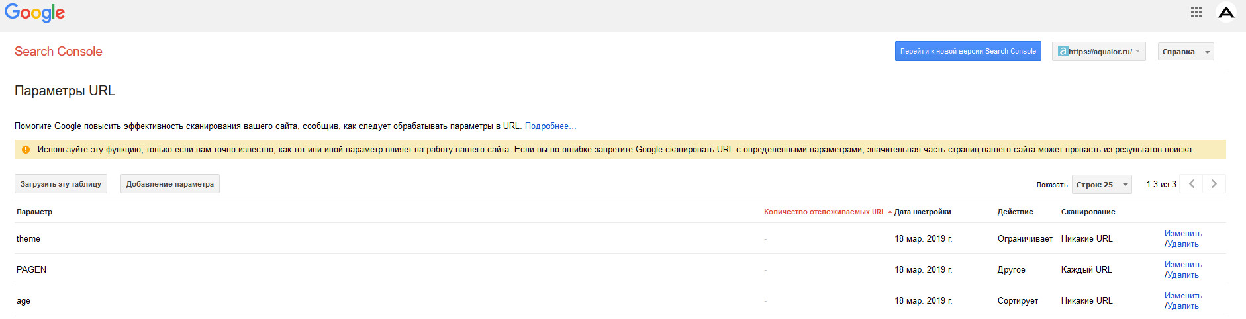Screen dimensions: 1246x319
Task: Open the Google apps grid
Action: (x=1196, y=12)
